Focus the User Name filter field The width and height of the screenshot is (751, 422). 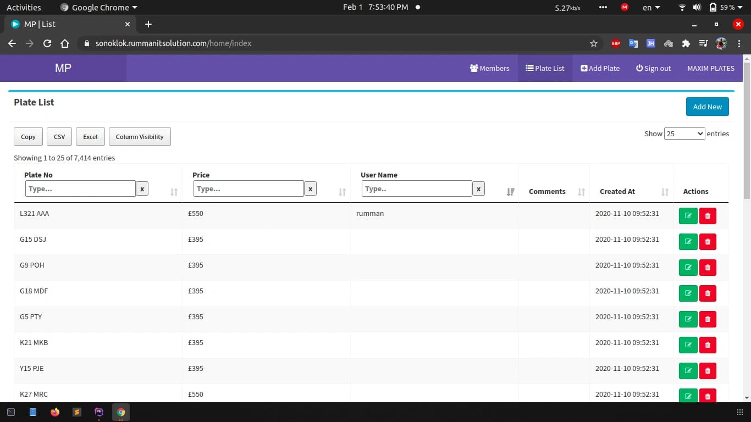point(417,188)
